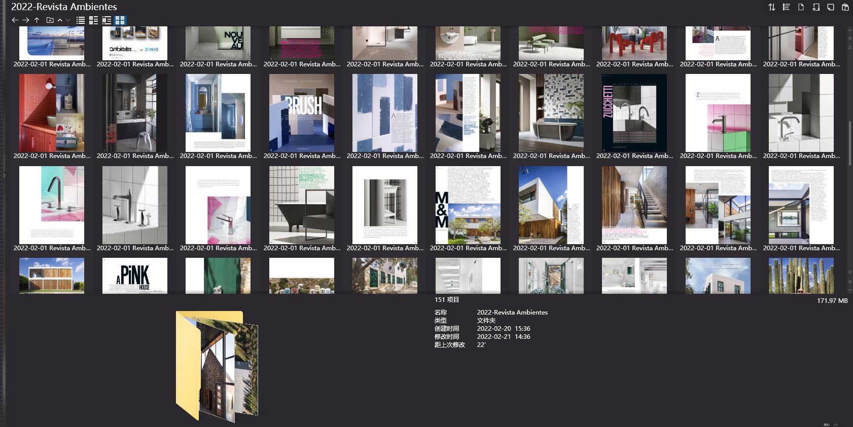Click the vertical scrollbar thumb
The image size is (853, 427).
pos(850,143)
